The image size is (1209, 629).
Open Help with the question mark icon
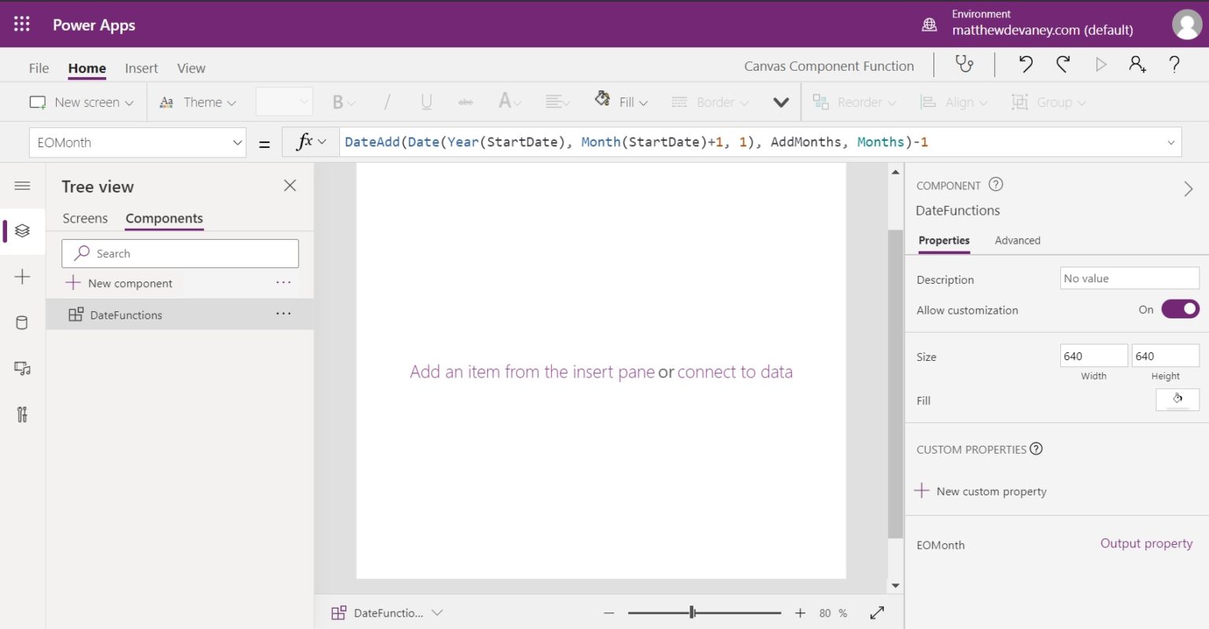point(1174,64)
